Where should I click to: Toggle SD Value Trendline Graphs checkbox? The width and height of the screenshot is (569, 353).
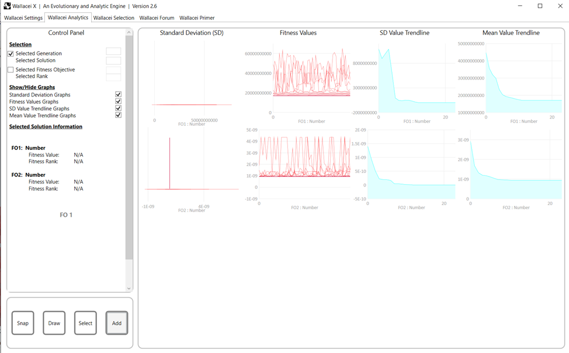click(x=119, y=108)
